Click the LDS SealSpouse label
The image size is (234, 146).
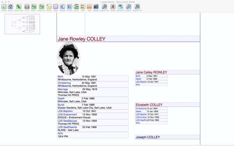pyautogui.click(x=67, y=121)
